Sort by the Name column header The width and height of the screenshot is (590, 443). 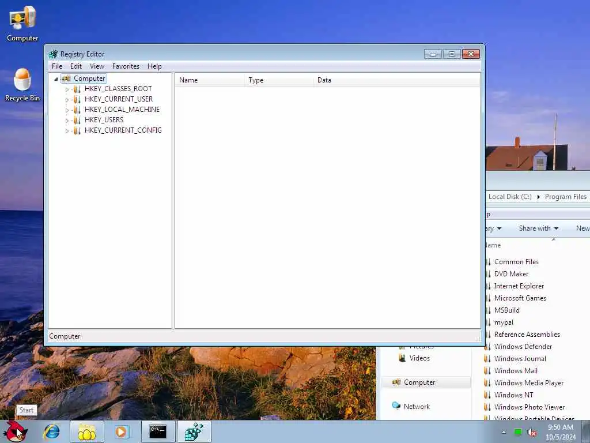click(x=210, y=80)
